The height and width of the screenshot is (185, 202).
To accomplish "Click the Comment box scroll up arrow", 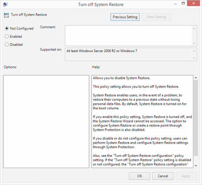I will (194, 29).
